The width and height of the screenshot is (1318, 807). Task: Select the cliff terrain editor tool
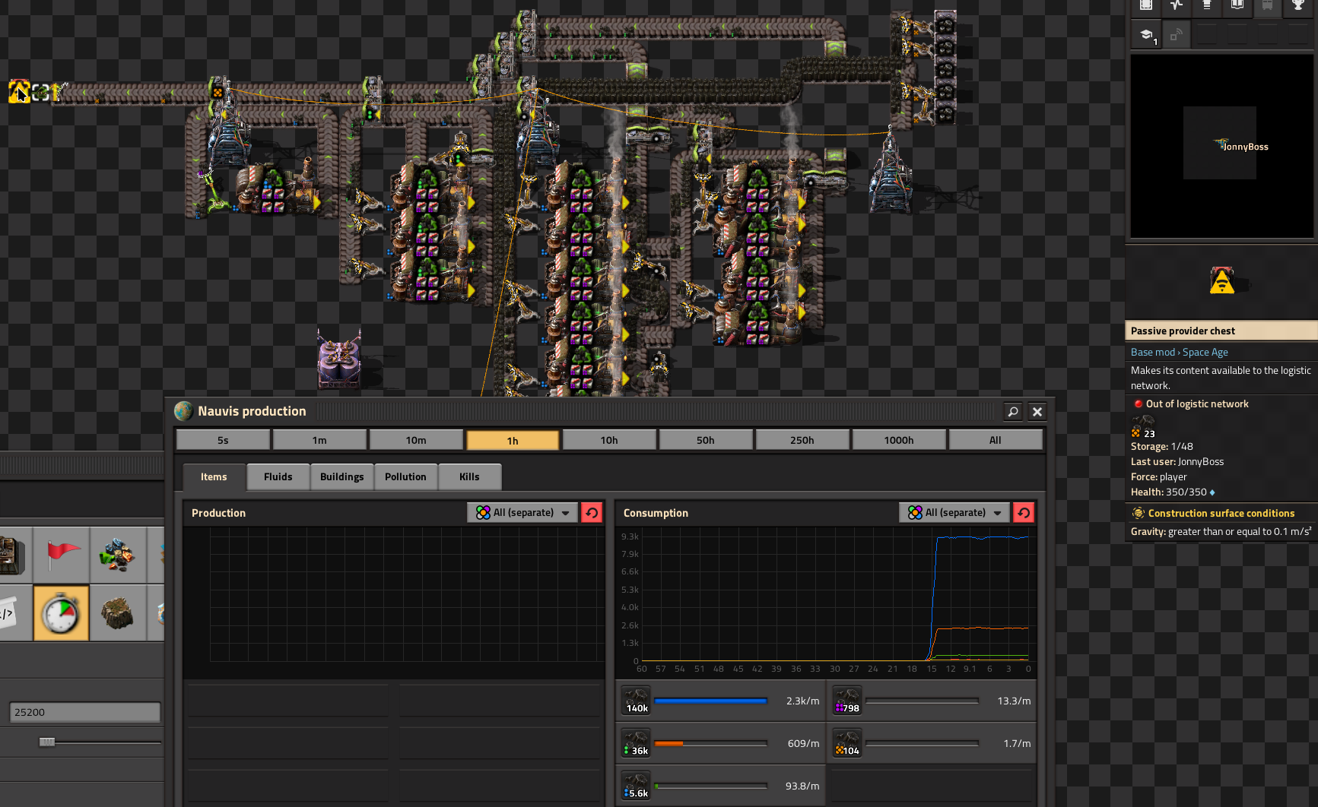pos(118,612)
